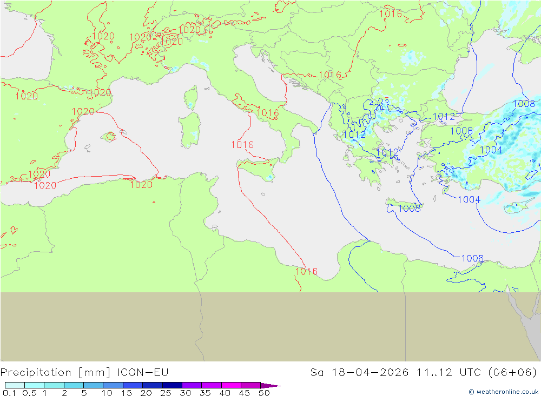Click the blue 1004 label over central Turkey
Screen dimensions: 541x396
(x=491, y=150)
